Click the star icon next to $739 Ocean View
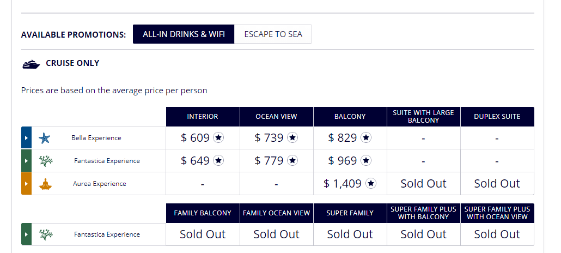Image resolution: width=561 pixels, height=253 pixels. [x=292, y=138]
